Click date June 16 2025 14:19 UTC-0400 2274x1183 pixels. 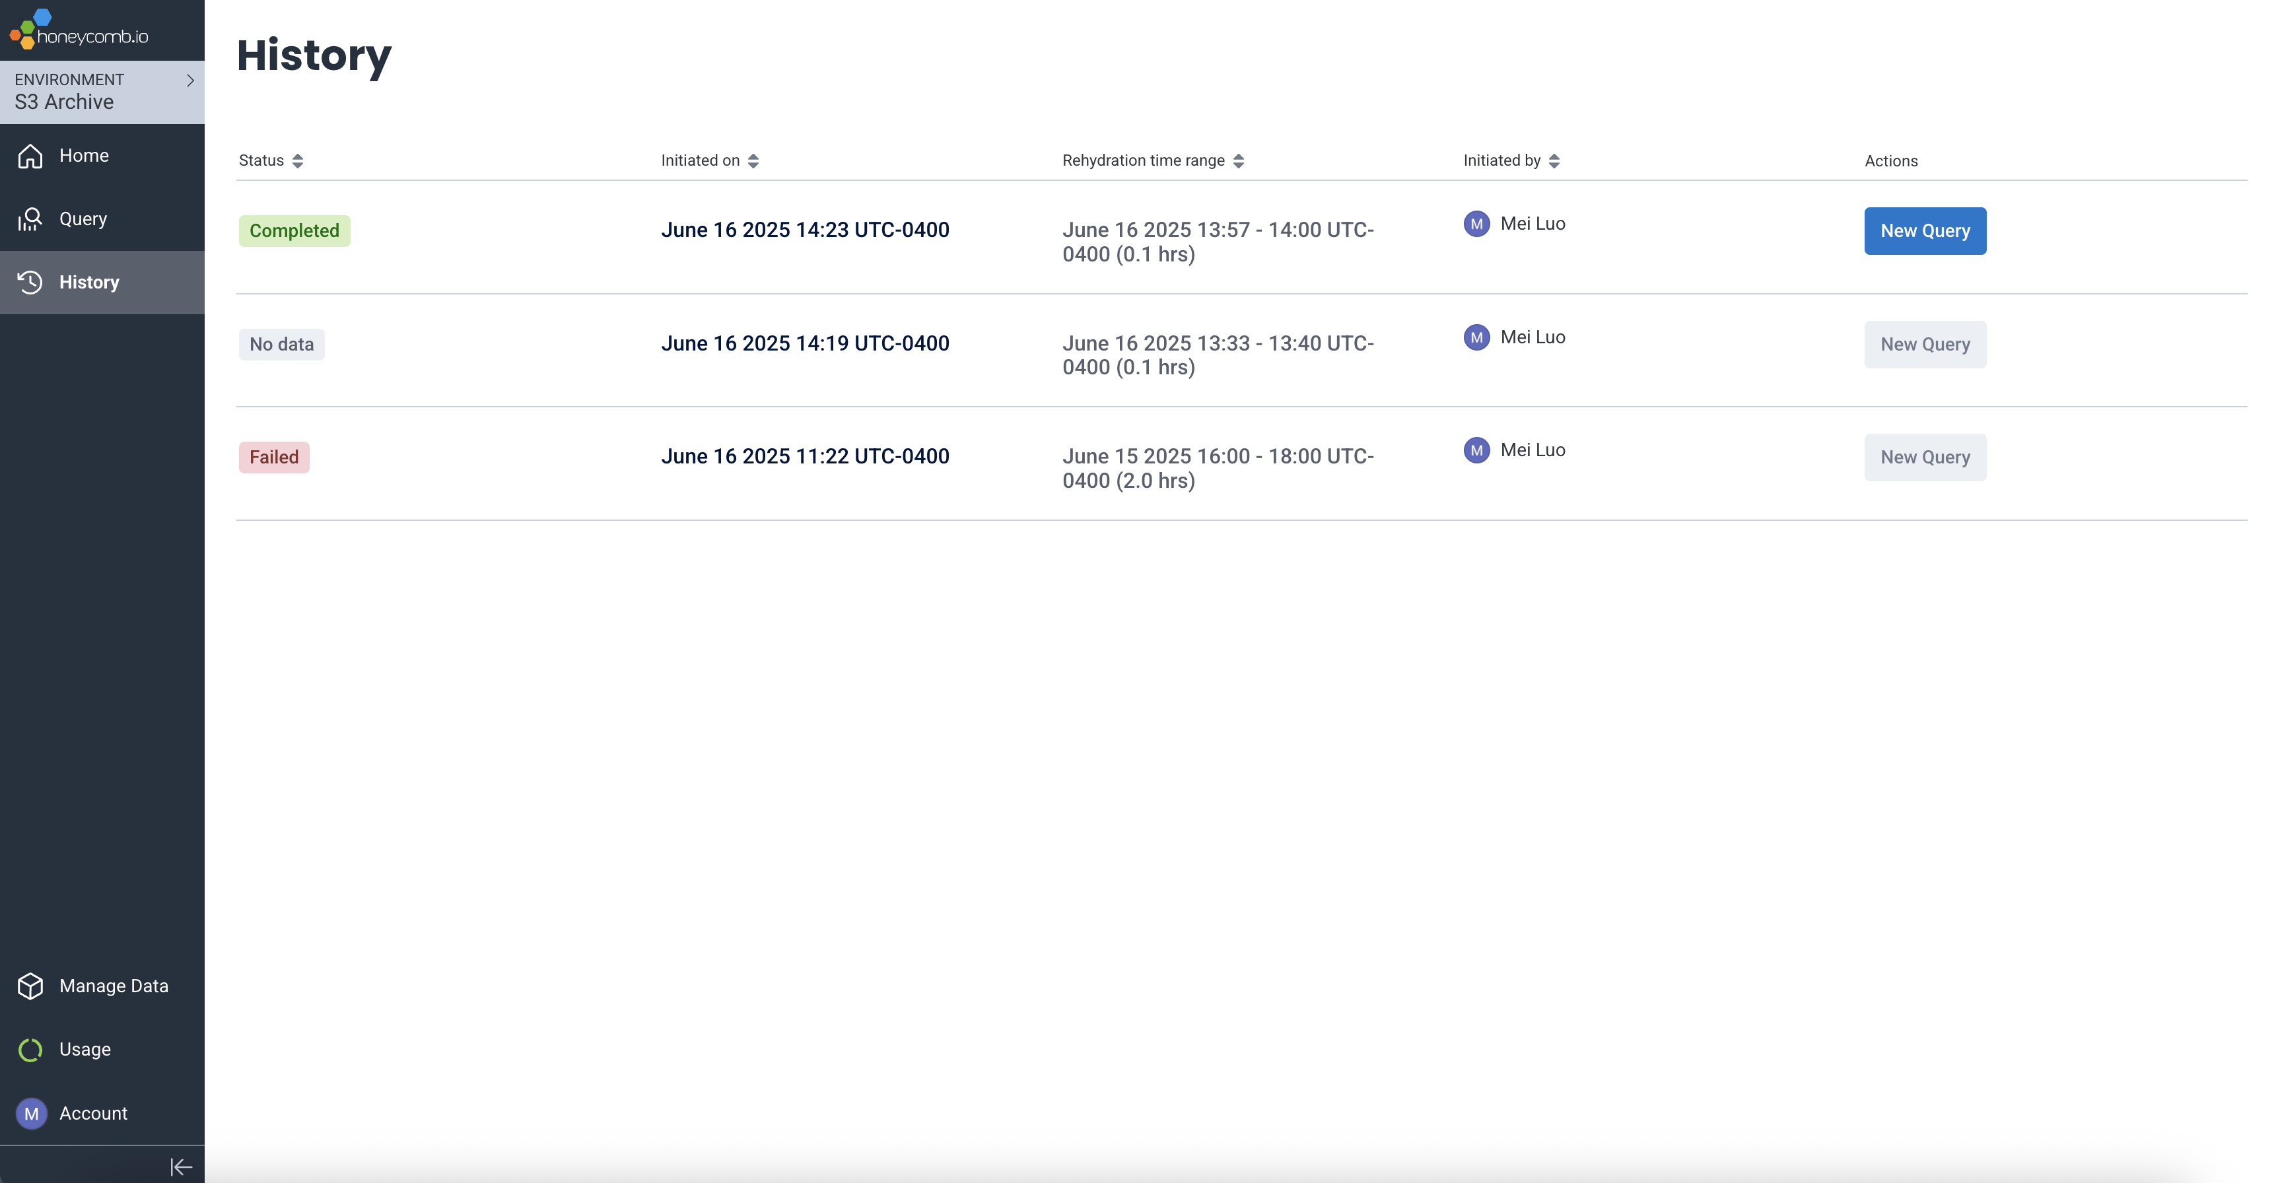pyautogui.click(x=805, y=343)
